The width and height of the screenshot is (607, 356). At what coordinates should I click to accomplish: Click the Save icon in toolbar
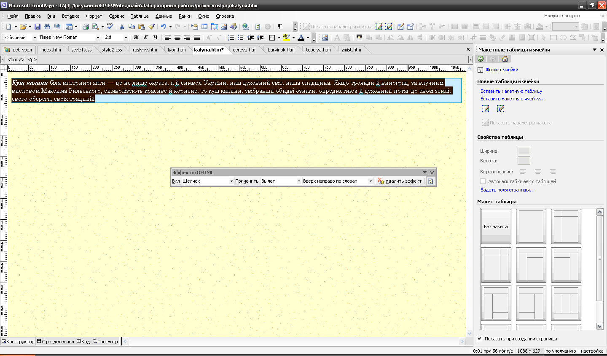coord(38,27)
